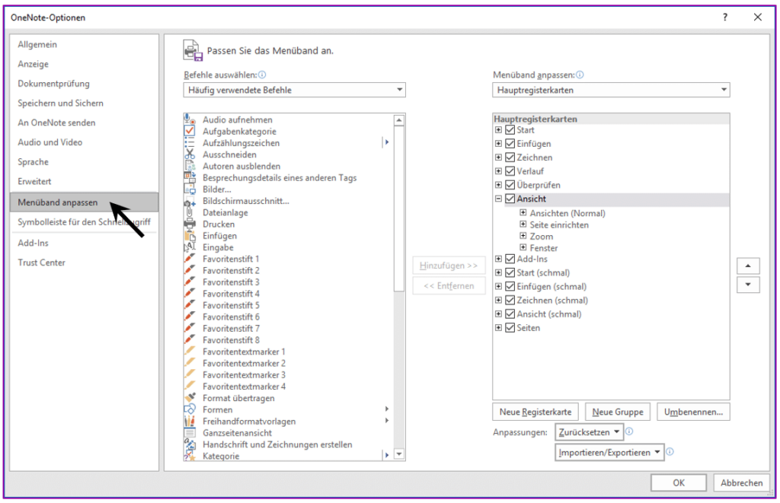This screenshot has height=503, width=780.
Task: Click the Handschrift und Zeichnungen erstellen icon
Action: coord(190,444)
